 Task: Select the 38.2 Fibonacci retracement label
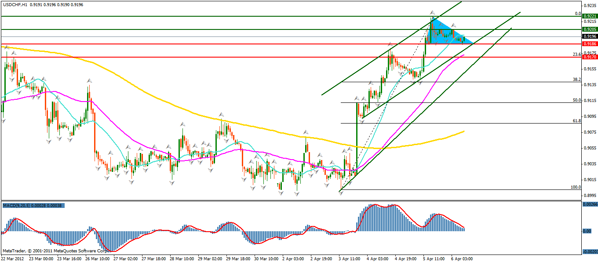(x=576, y=80)
